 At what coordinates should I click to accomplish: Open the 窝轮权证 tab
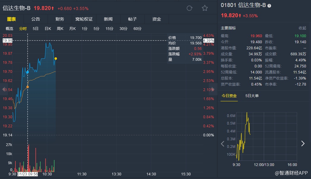(84, 19)
